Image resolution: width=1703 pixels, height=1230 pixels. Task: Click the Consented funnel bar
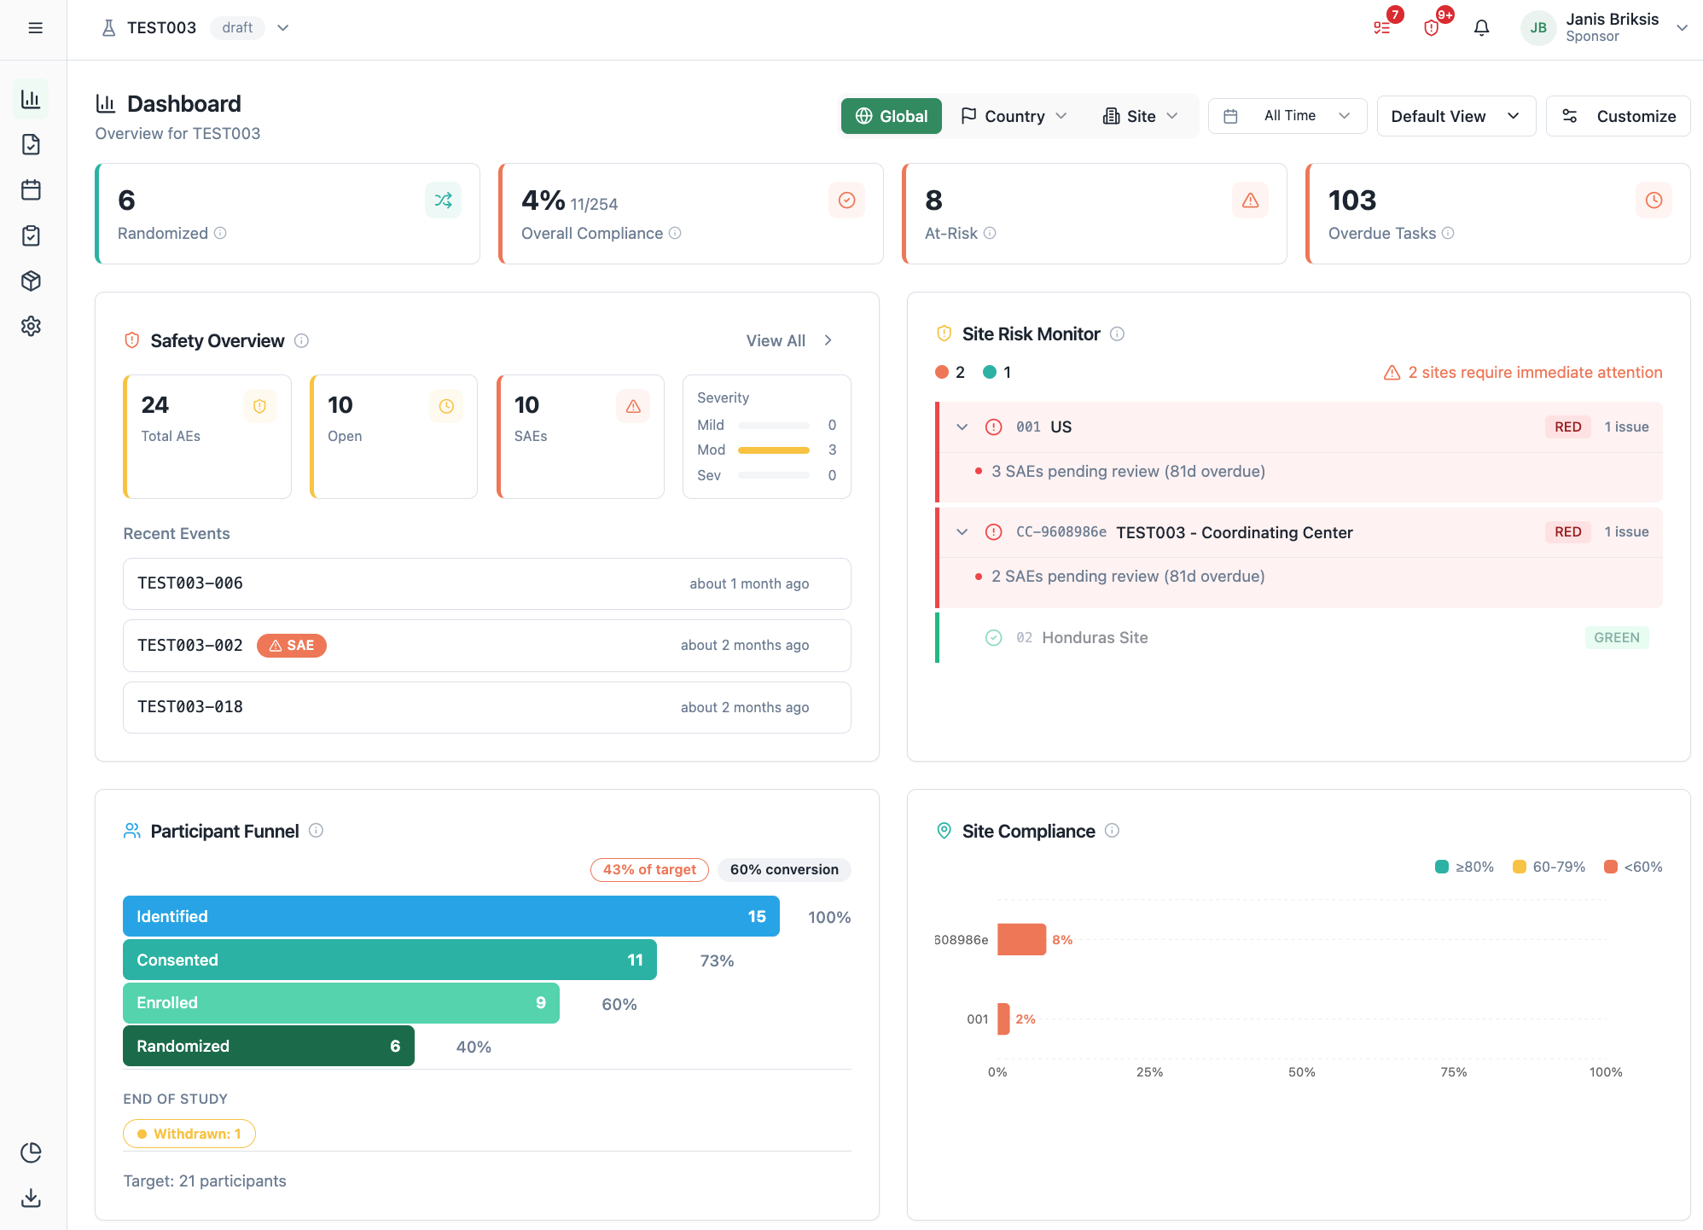click(390, 960)
